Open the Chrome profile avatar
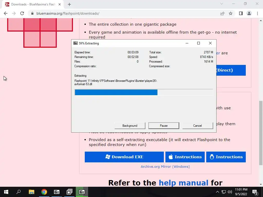This screenshot has width=263, height=197. (x=249, y=13)
